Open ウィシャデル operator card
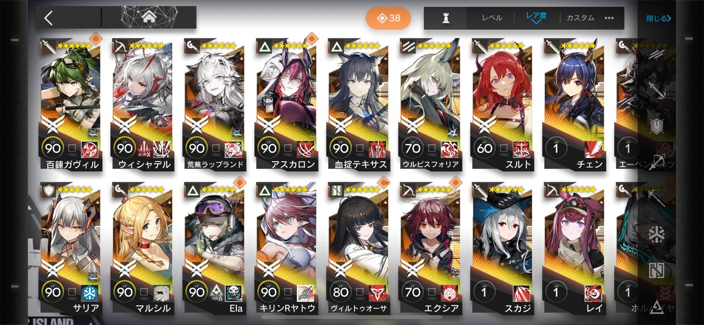Screen dimensions: 704x325 tap(143, 104)
